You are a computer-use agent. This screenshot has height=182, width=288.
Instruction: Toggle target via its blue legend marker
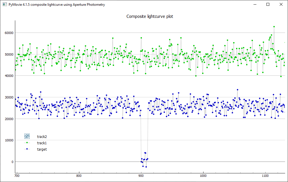(x=27, y=149)
